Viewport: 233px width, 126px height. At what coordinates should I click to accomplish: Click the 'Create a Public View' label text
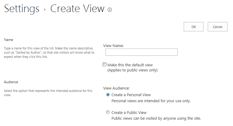(129, 113)
